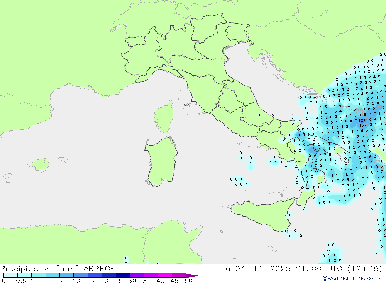
Task: Click the '0.5' legend scale label
Action: [21, 281]
